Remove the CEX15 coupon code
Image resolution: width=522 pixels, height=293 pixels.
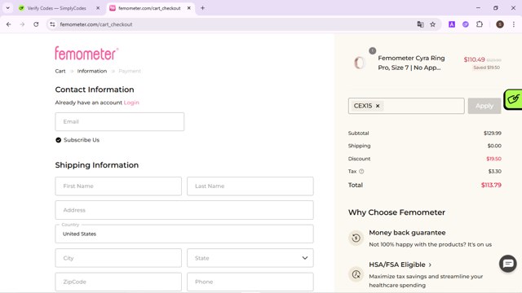tap(378, 106)
